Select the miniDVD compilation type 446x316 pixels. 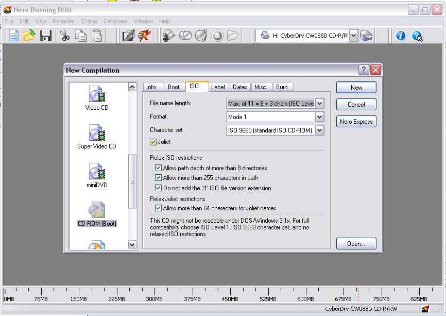(x=97, y=176)
